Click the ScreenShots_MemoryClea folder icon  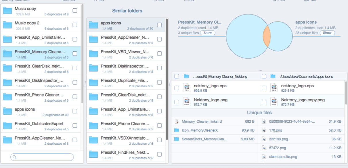click(x=177, y=139)
